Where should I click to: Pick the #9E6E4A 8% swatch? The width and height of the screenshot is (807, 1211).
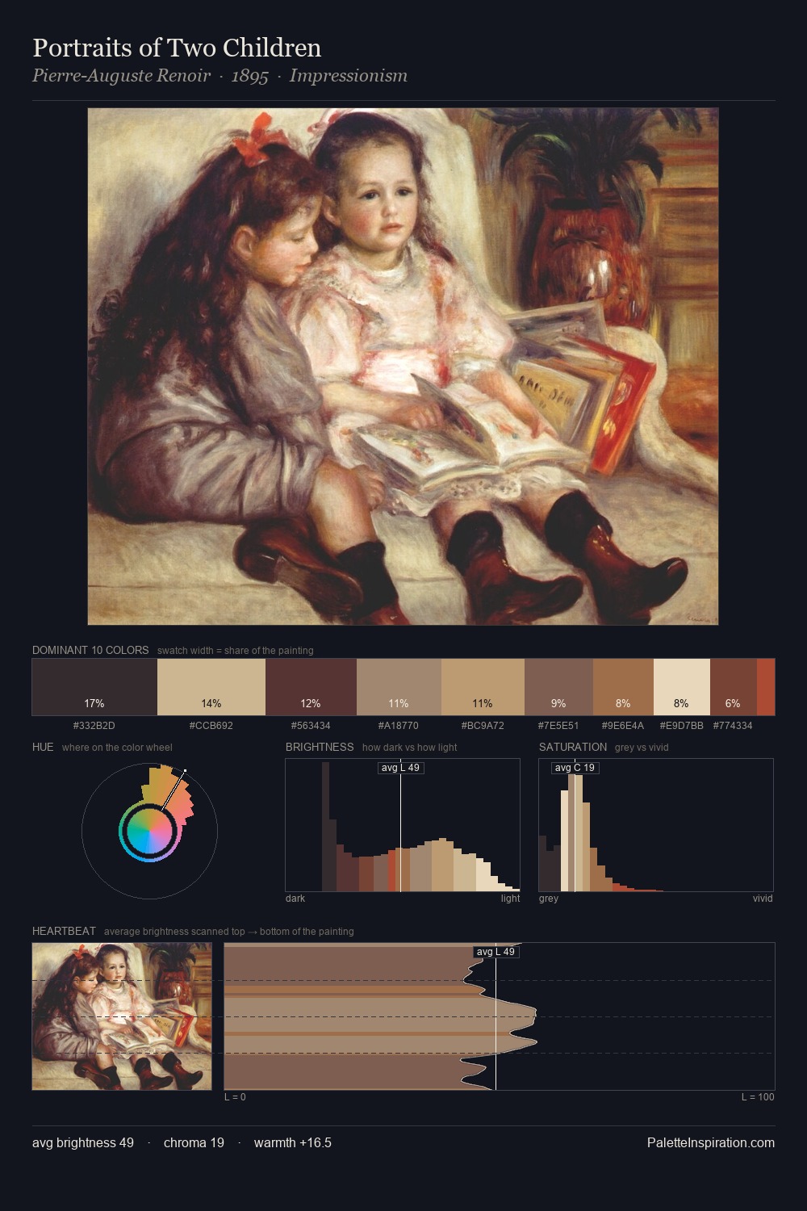coord(623,687)
